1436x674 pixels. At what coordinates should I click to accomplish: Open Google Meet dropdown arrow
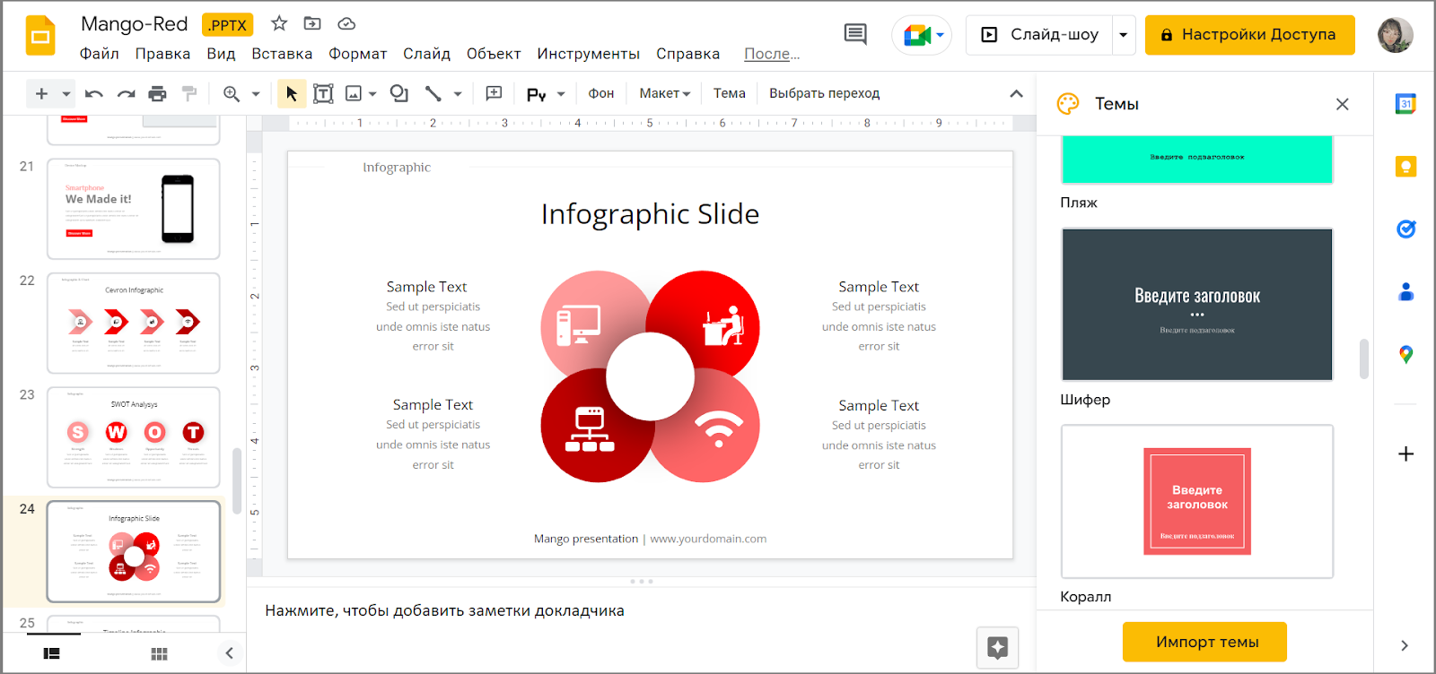pyautogui.click(x=941, y=35)
